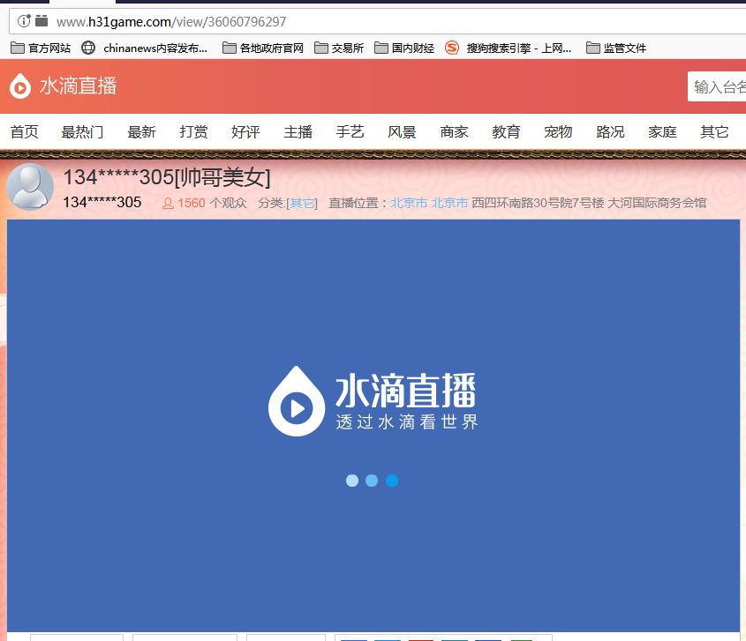Select the 宠物 category tab
This screenshot has height=641, width=746.
point(558,131)
